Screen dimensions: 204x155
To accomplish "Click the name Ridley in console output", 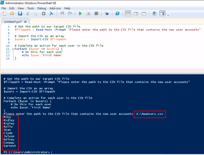I will point(9,120).
